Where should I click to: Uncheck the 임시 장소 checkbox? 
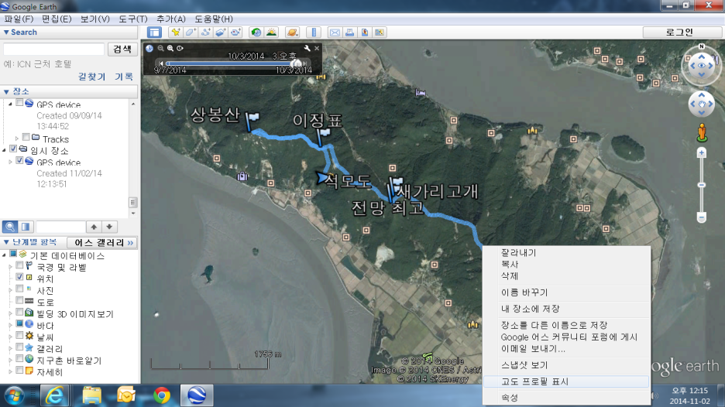pyautogui.click(x=13, y=149)
